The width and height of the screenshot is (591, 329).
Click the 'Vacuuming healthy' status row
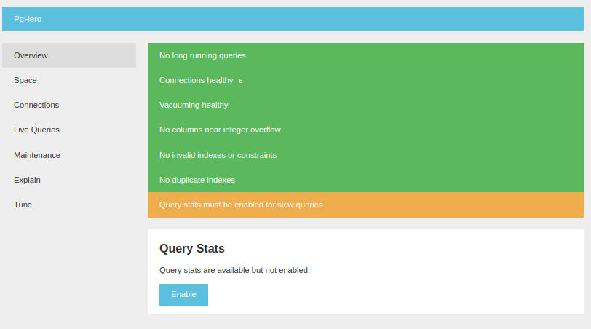pos(194,105)
